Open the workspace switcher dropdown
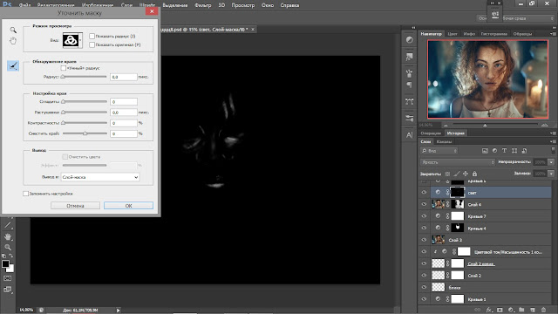This screenshot has height=314, width=558. point(515,18)
